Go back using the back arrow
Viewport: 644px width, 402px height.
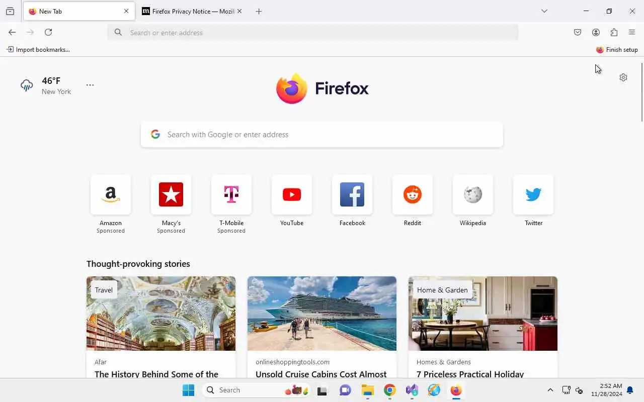[x=12, y=32]
